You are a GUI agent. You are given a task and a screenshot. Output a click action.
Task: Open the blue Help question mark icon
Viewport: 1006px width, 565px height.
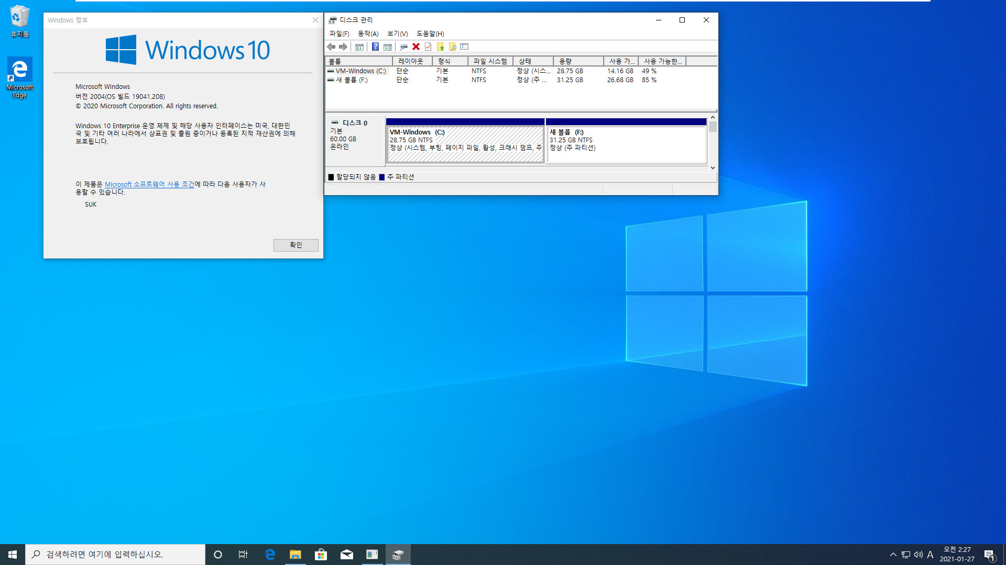(x=375, y=47)
